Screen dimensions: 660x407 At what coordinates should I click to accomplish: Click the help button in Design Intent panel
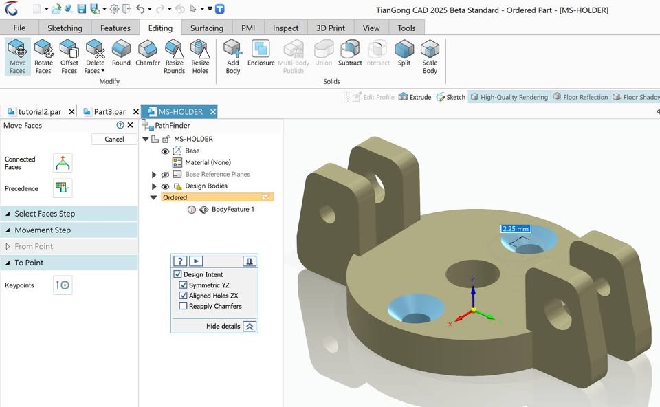180,261
